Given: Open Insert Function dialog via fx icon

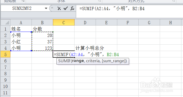Looking at the screenshot, I should (72, 8).
